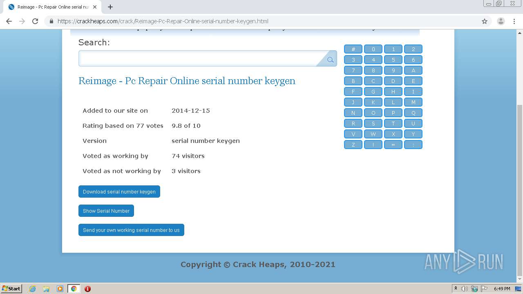Browse cracks starting with K

[x=373, y=102]
